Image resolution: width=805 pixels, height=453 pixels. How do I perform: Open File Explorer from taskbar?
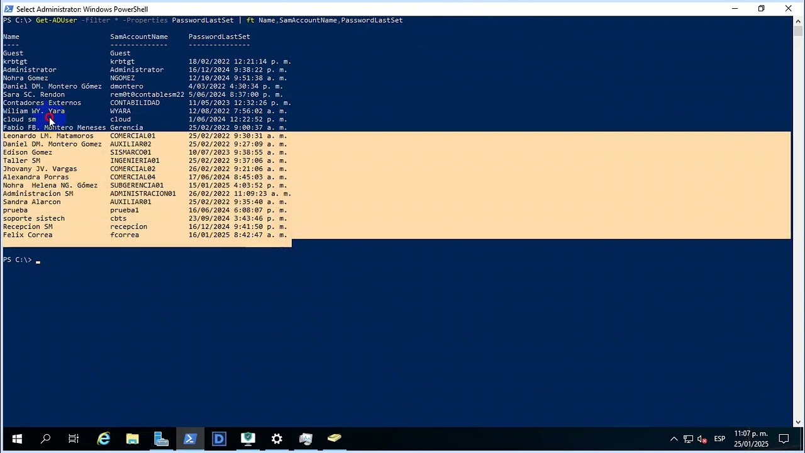[x=132, y=439]
